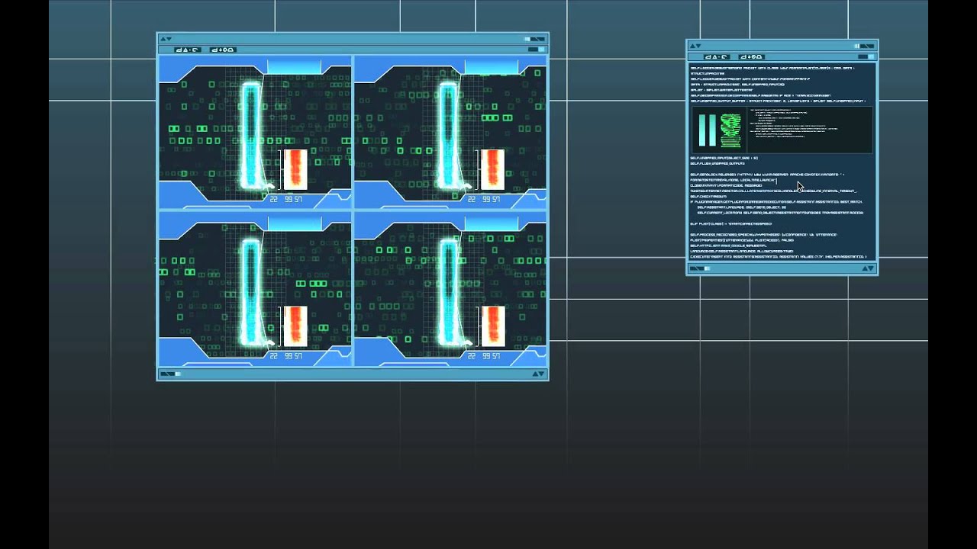Select first glyph tab in left window

[187, 50]
